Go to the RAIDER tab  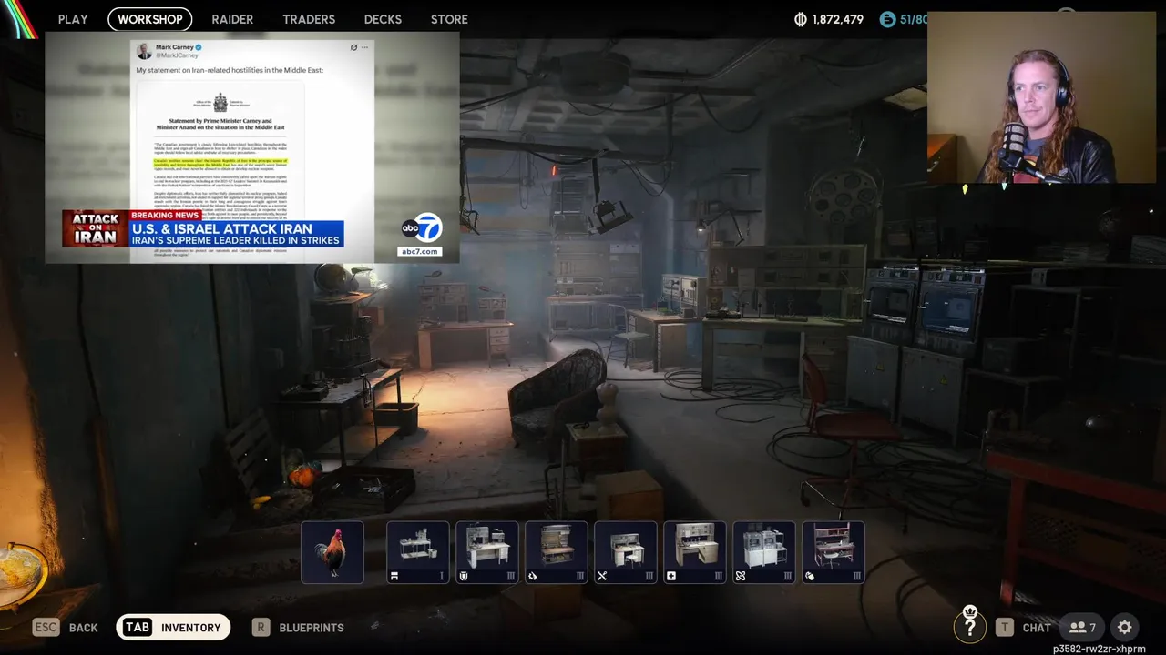point(232,19)
